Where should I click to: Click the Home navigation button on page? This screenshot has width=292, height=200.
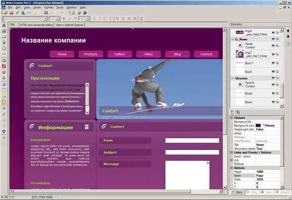(62, 54)
